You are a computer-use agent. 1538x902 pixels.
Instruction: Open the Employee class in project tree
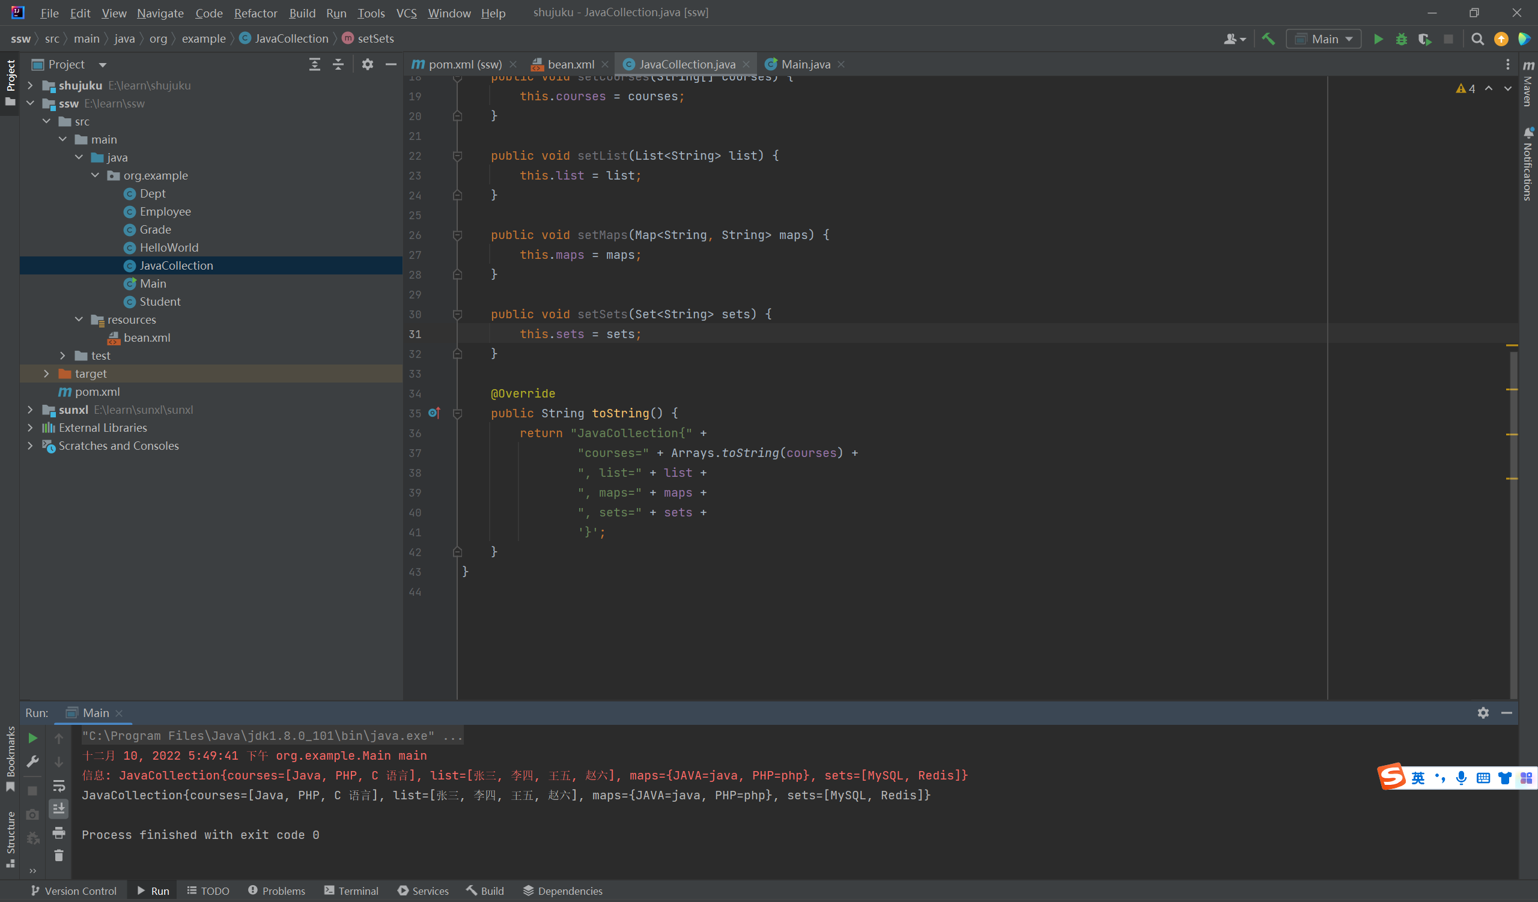tap(165, 211)
